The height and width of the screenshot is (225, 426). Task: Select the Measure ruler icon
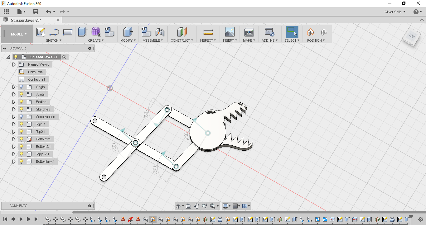click(x=208, y=32)
